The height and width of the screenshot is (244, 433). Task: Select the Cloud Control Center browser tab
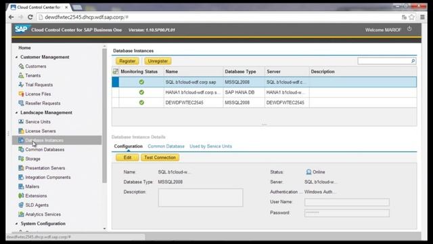[x=39, y=7]
